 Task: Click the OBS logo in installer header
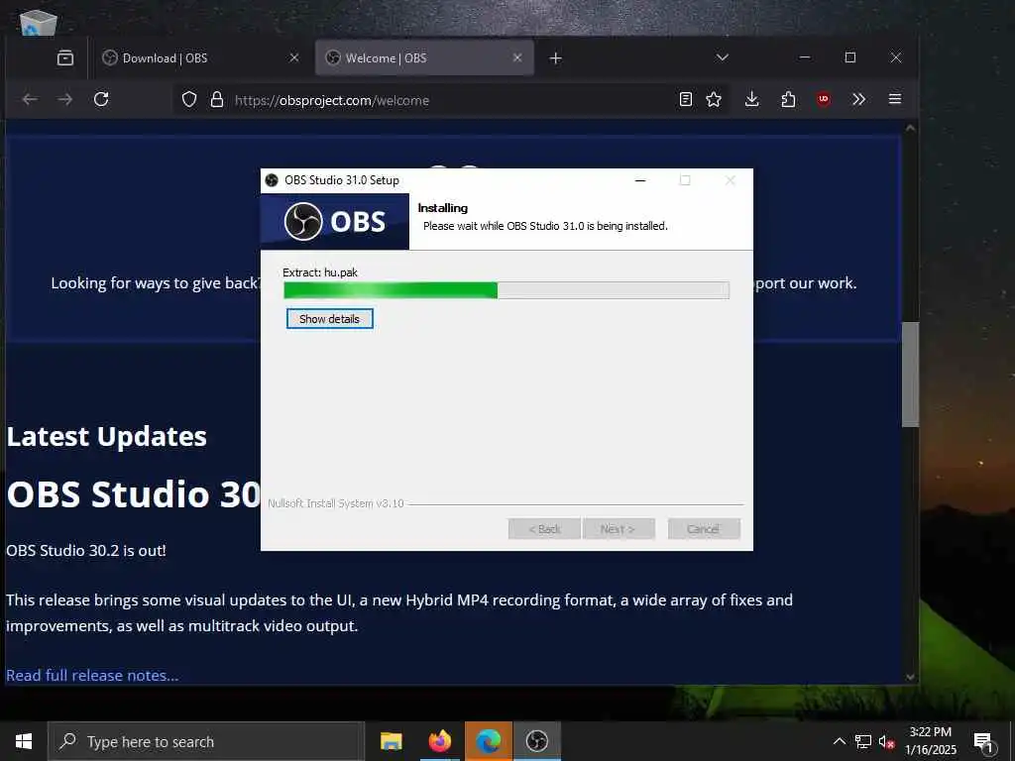click(335, 222)
